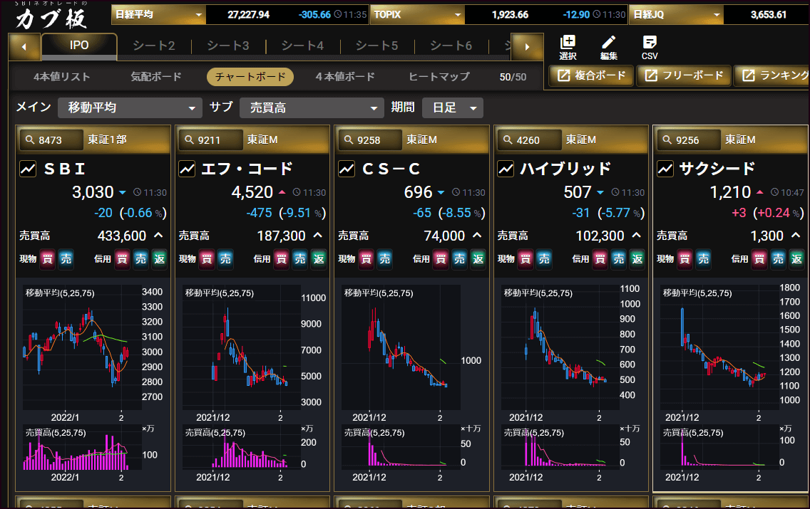
Task: Click ＳＢＩ moving average price chart
Action: click(81, 347)
